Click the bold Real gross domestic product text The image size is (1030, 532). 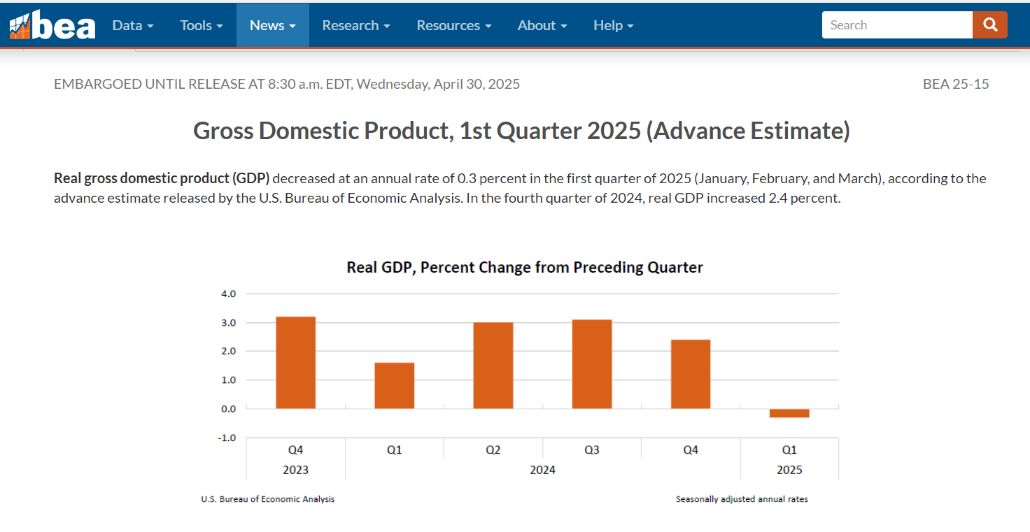[x=162, y=178]
